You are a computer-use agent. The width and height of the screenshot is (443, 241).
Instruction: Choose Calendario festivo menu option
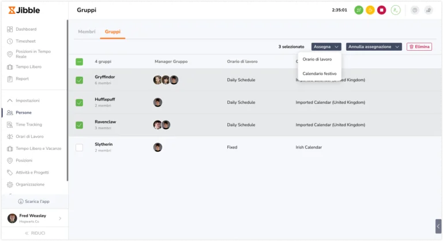(x=320, y=73)
